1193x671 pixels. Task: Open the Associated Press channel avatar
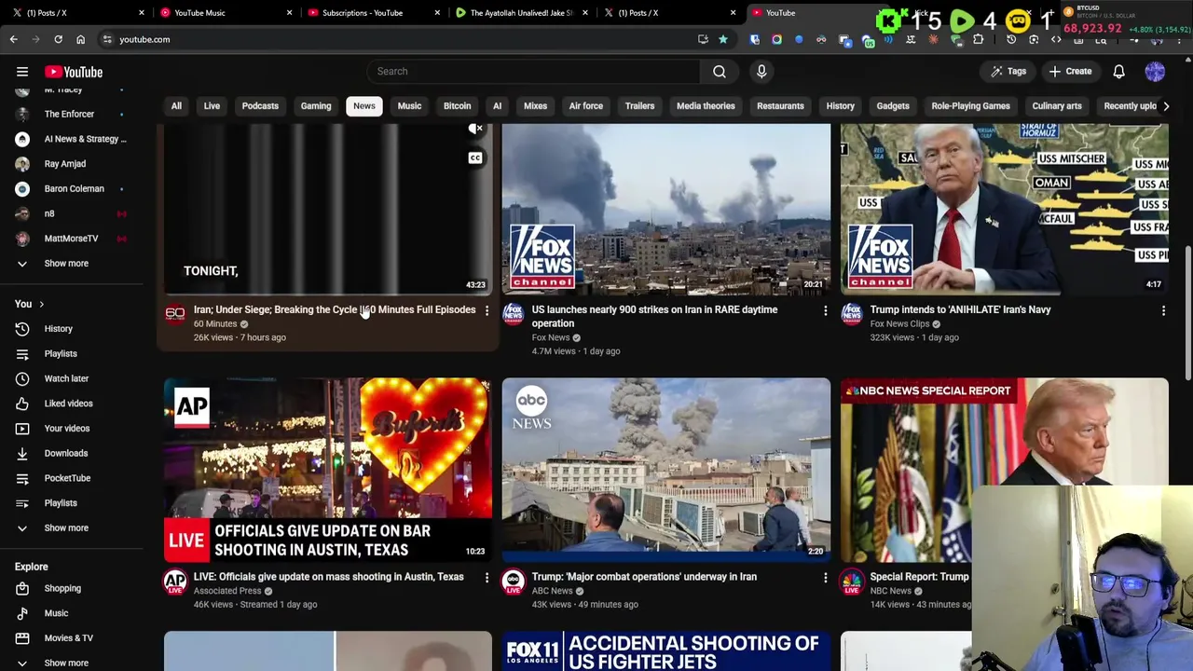tap(175, 582)
